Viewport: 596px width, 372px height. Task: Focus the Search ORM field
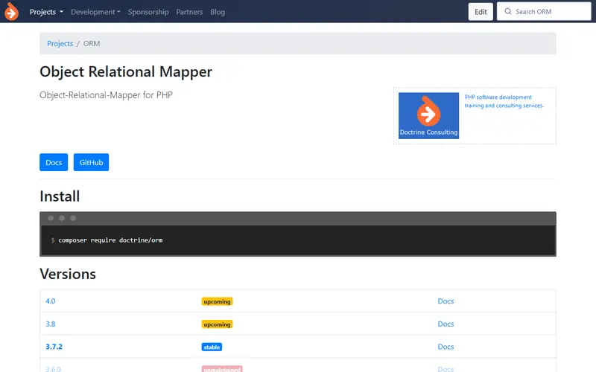(544, 11)
